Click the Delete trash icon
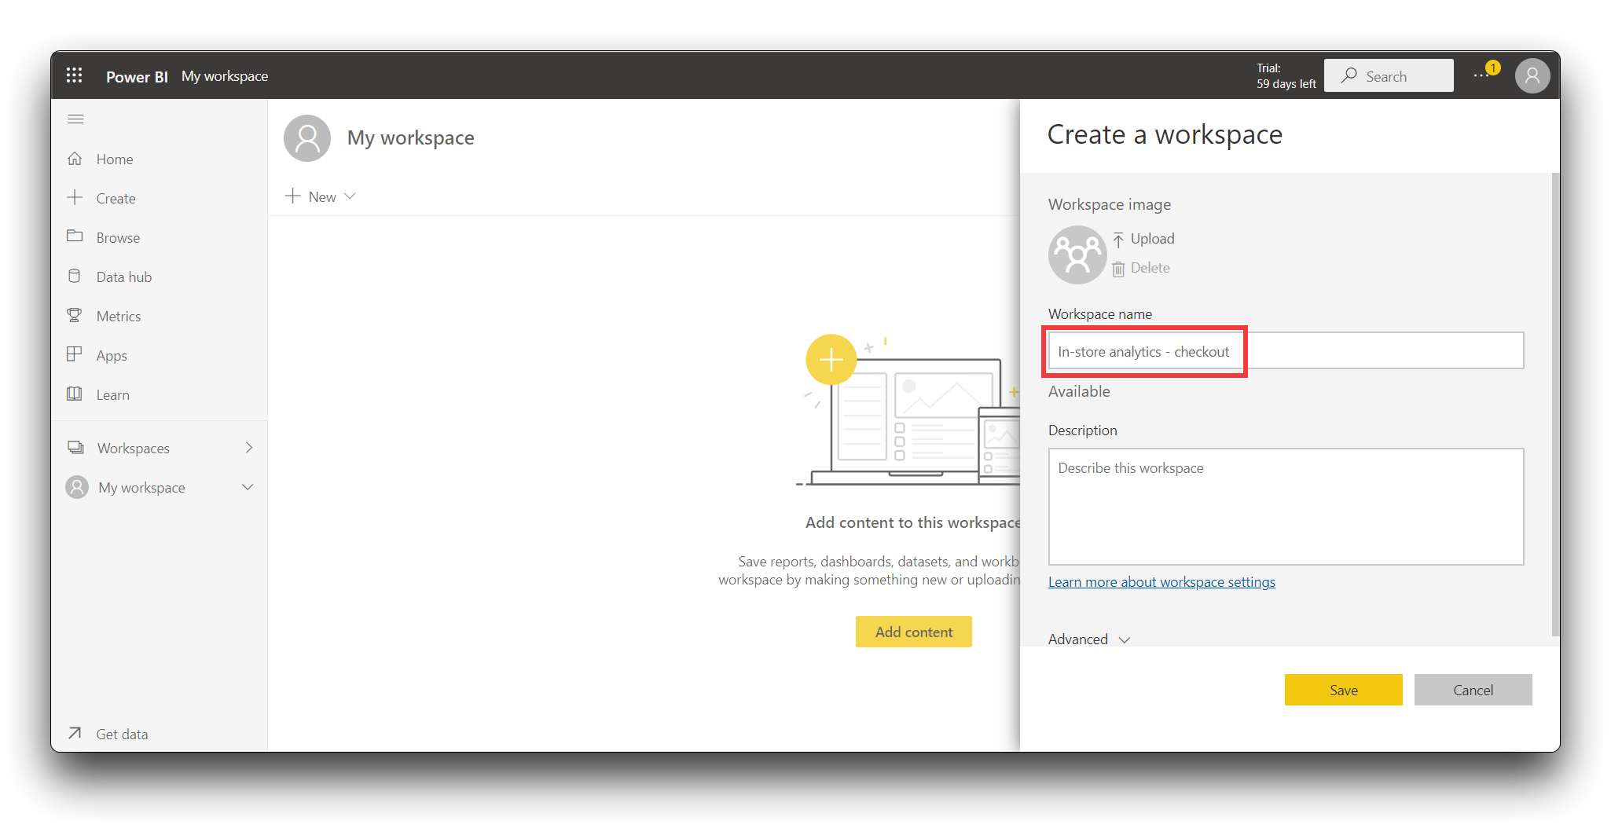1611x828 pixels. (1118, 269)
